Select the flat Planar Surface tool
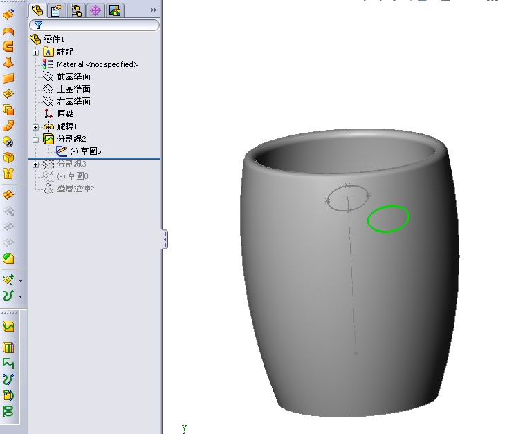This screenshot has width=507, height=434. pos(8,78)
